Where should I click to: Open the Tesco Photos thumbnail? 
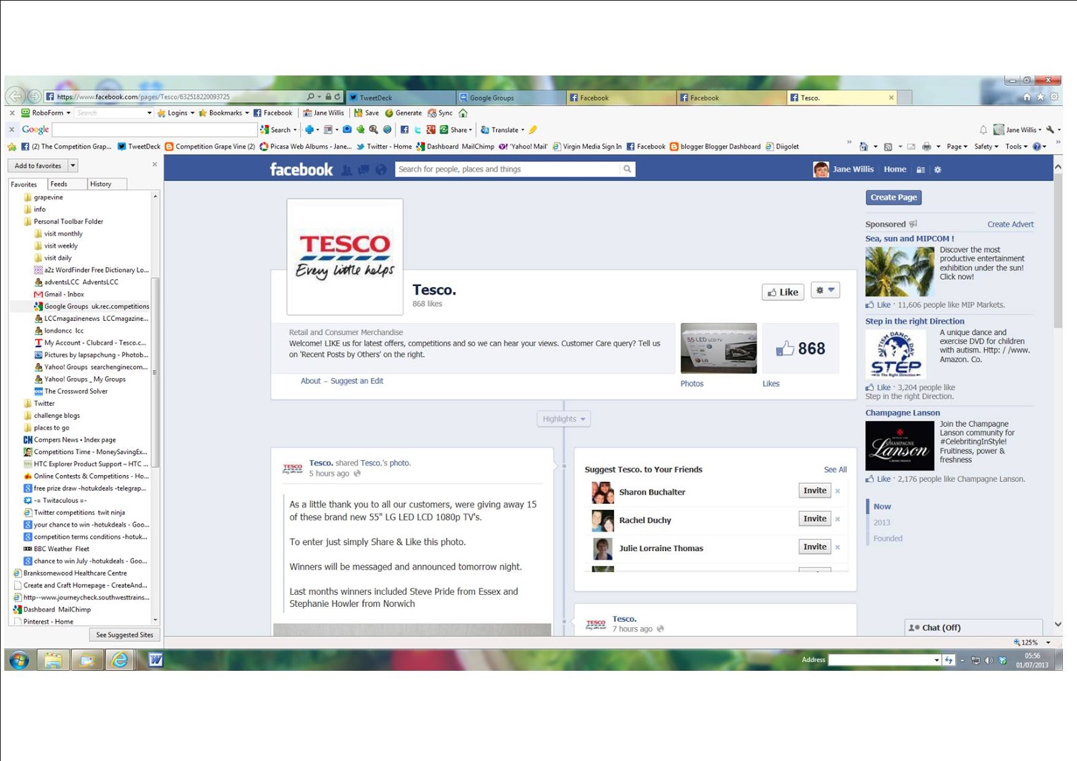(x=718, y=348)
